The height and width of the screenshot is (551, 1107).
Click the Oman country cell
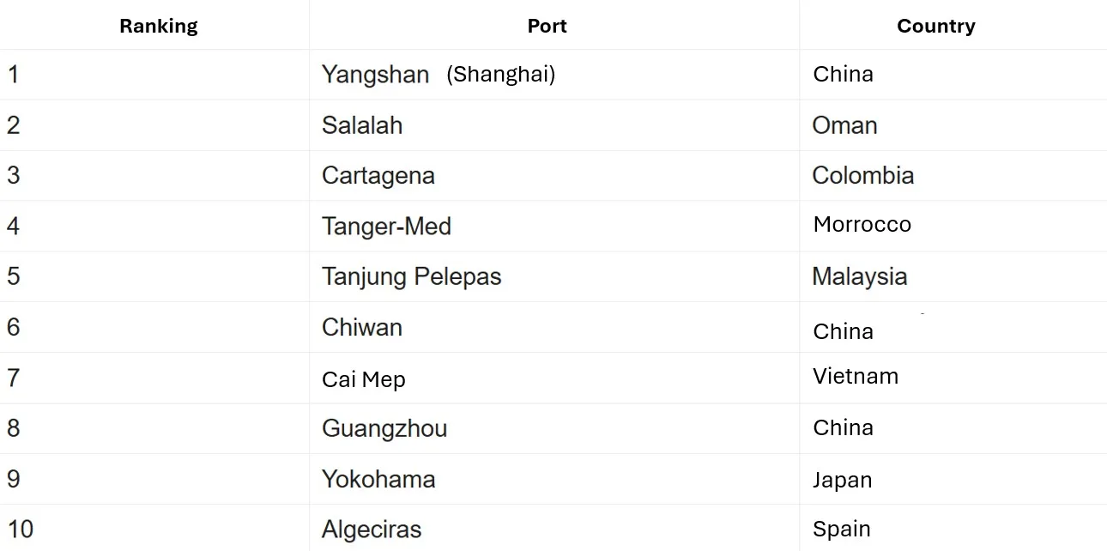click(x=844, y=125)
